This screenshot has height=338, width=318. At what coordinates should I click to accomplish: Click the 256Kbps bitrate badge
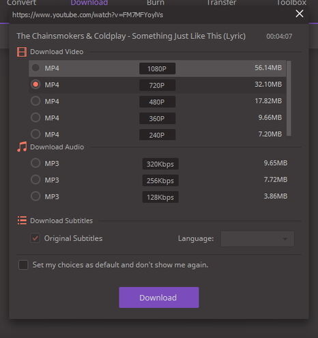point(160,180)
